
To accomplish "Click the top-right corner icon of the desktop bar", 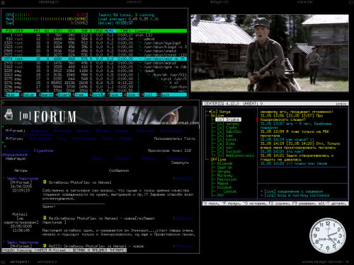I will point(351,2).
